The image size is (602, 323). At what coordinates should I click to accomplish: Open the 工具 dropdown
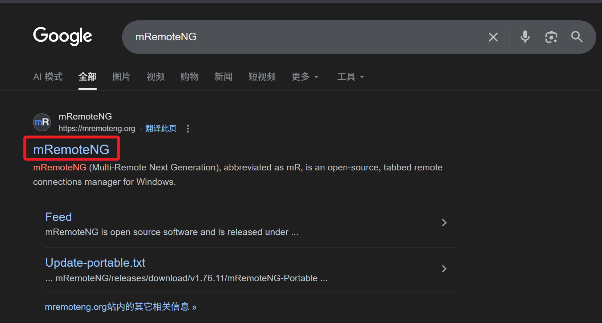[350, 77]
